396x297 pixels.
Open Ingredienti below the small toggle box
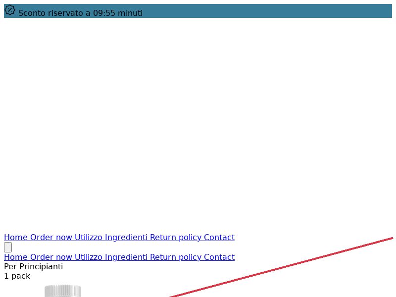pyautogui.click(x=126, y=257)
